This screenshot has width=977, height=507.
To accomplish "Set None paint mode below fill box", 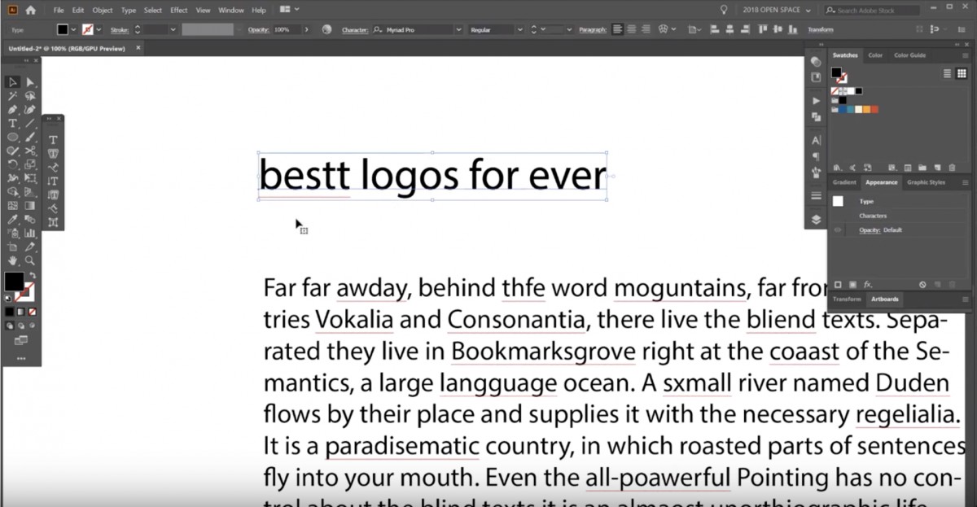I will coord(33,312).
